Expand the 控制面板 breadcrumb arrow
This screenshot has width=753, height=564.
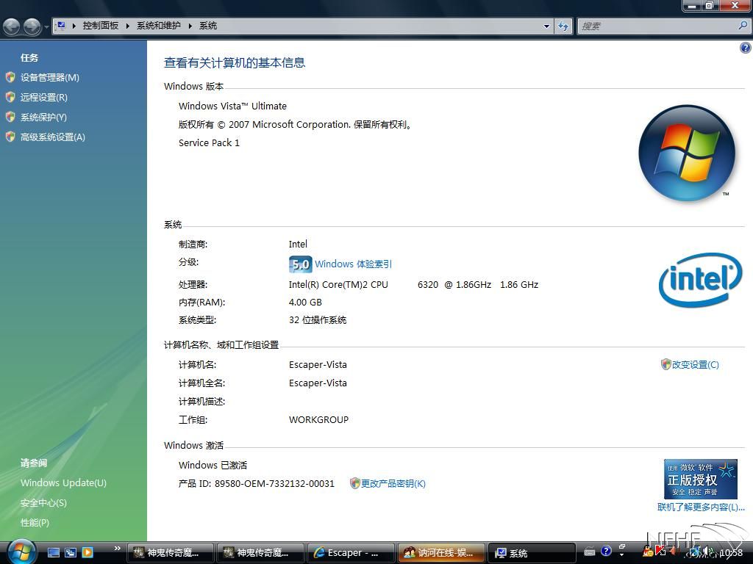(127, 26)
